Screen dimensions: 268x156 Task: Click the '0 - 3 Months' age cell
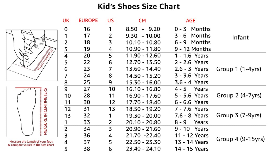[x=193, y=29]
